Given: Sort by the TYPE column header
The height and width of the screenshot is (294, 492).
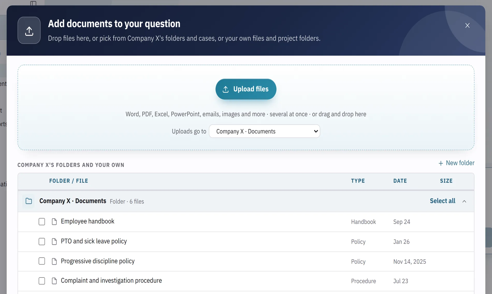Looking at the screenshot, I should click(x=358, y=181).
